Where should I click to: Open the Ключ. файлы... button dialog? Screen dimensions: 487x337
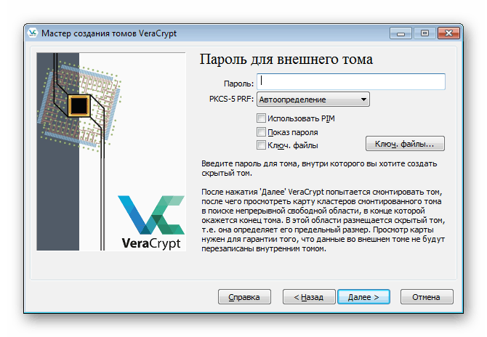pos(405,144)
